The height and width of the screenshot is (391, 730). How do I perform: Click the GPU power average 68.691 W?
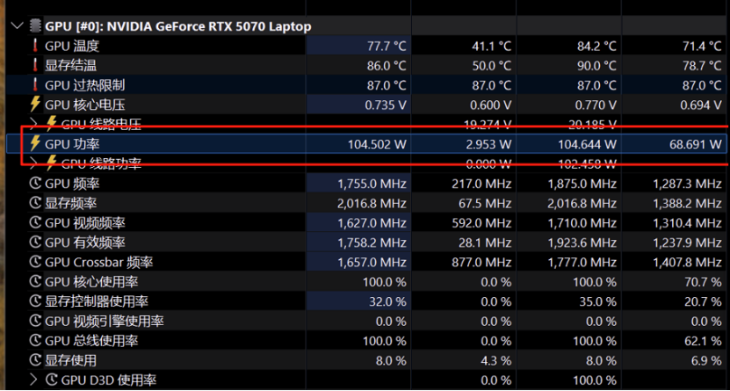click(696, 144)
